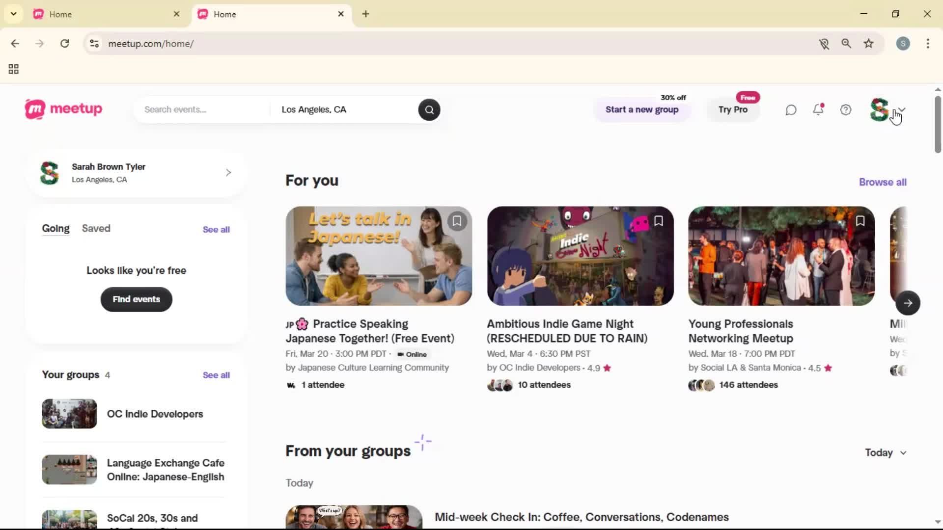
Task: Click the carousel next arrow
Action: tap(908, 303)
